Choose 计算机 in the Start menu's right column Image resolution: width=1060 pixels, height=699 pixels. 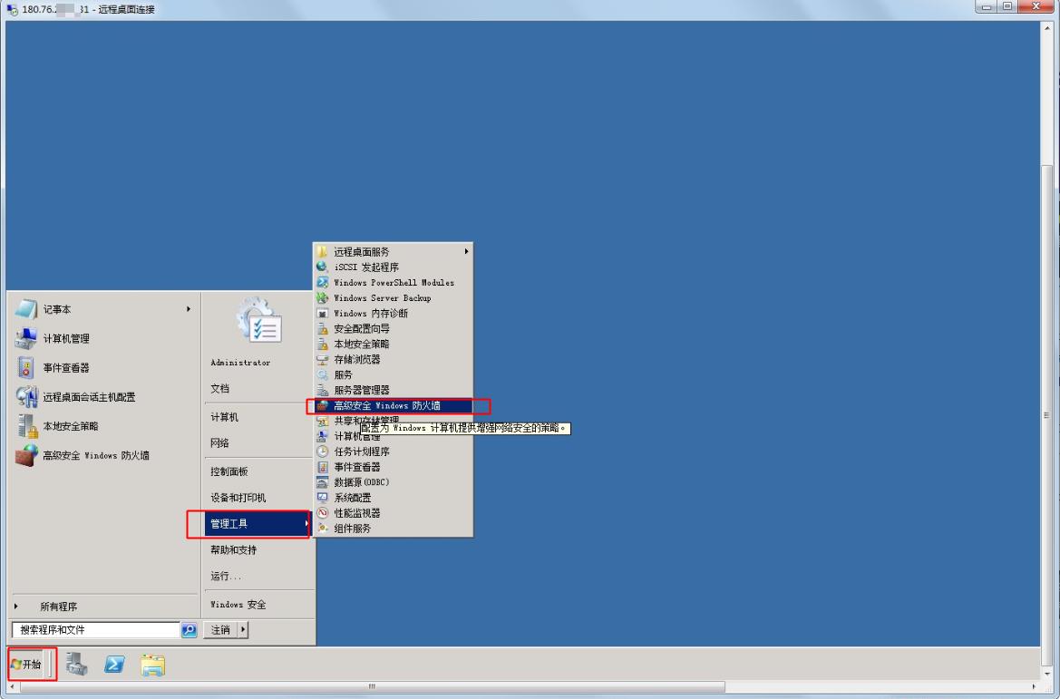[x=225, y=417]
